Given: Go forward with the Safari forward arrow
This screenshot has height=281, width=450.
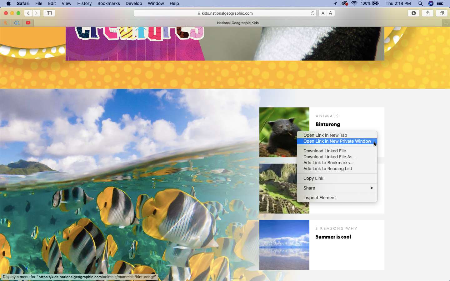Looking at the screenshot, I should coord(37,13).
